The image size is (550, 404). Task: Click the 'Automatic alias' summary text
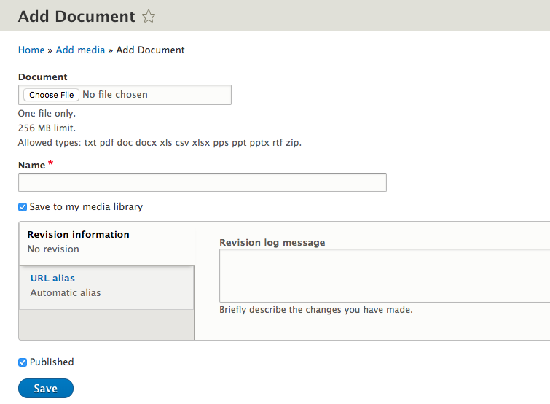pyautogui.click(x=66, y=293)
